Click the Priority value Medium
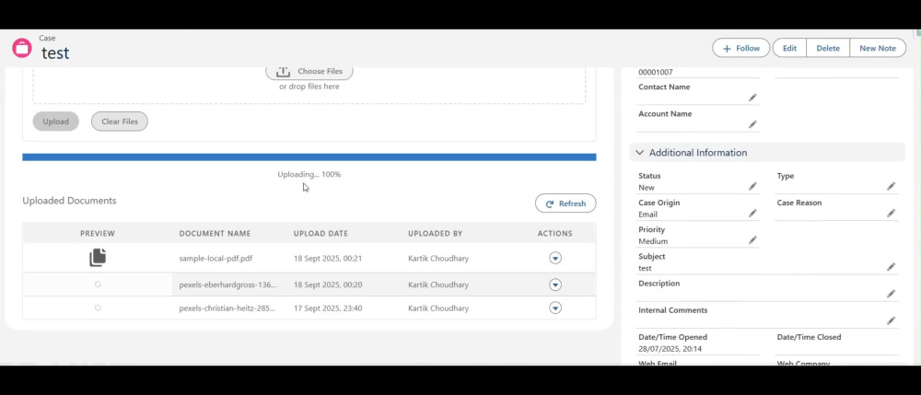The image size is (921, 395). (x=653, y=241)
